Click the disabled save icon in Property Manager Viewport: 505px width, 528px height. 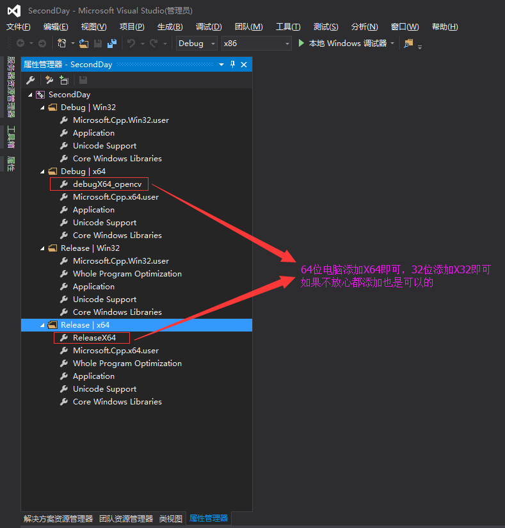(83, 80)
